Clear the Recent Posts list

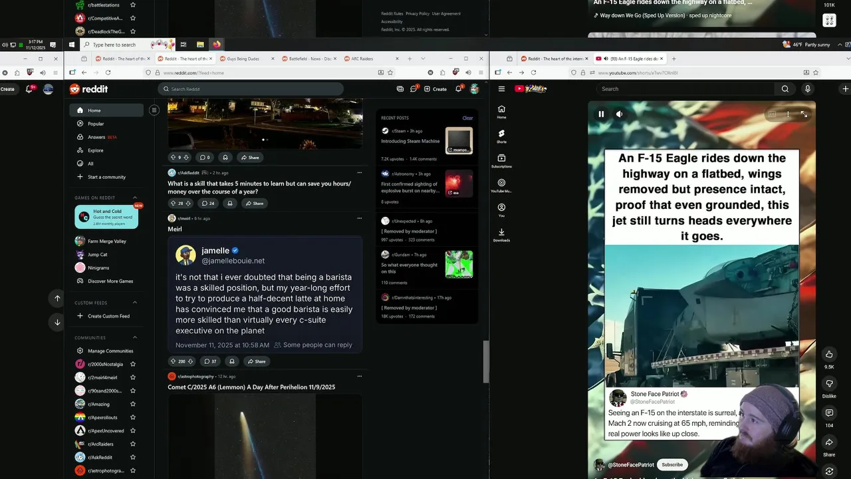(x=467, y=118)
